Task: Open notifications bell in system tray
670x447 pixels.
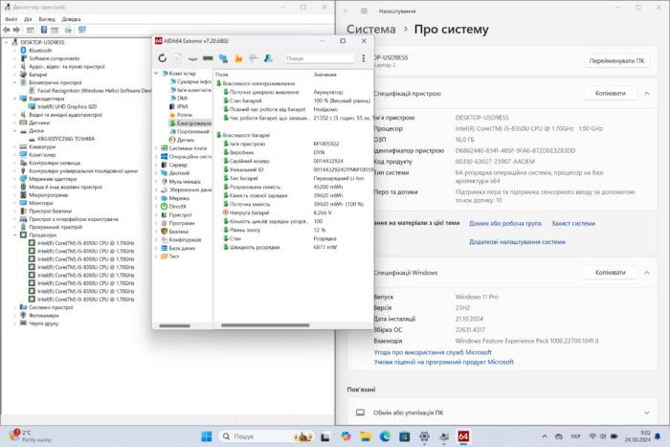Action: [658, 436]
